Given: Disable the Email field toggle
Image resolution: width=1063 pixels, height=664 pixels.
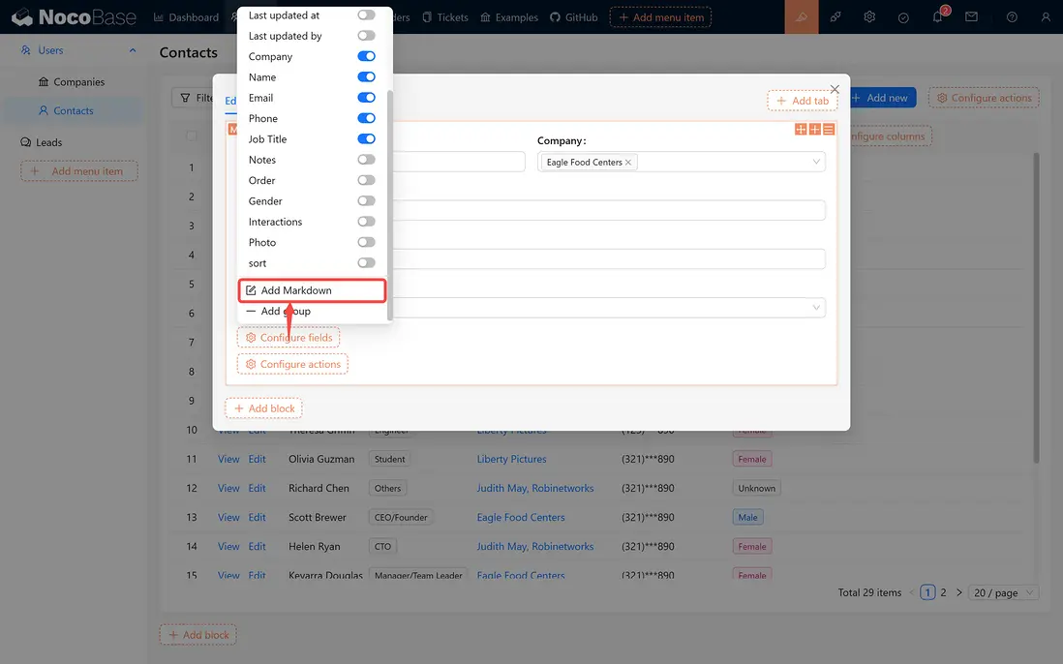Looking at the screenshot, I should [366, 97].
